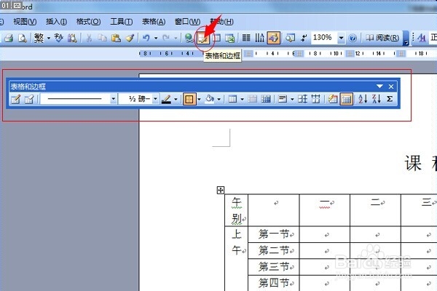Viewport: 437px width, 291px height.
Task: Click the cell alignment icon
Action: (x=283, y=99)
